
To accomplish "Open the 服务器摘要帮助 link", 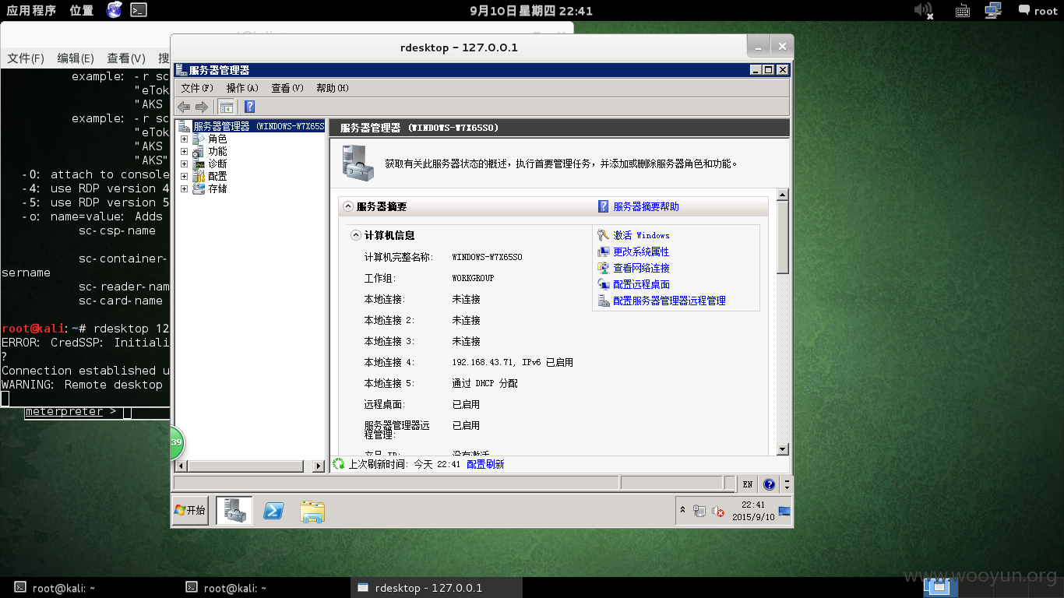I will [646, 206].
